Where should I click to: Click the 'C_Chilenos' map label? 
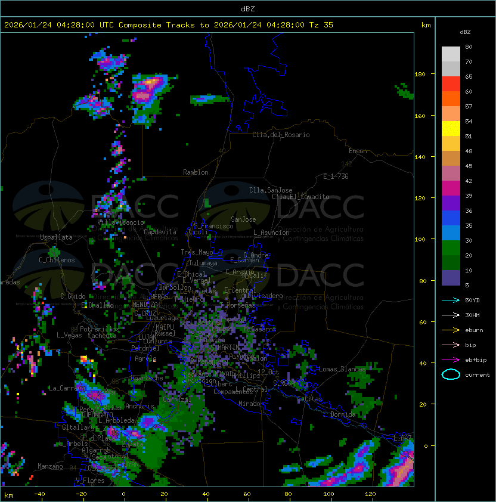coord(57,261)
